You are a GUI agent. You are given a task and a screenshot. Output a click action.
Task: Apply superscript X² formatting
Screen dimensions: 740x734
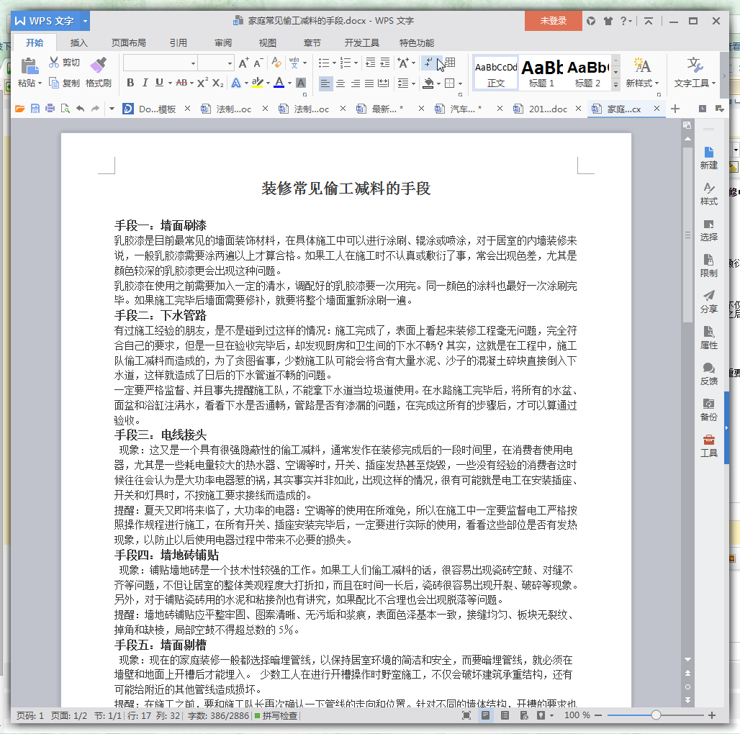[202, 83]
